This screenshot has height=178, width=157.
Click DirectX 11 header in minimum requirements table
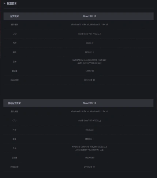tap(90, 16)
